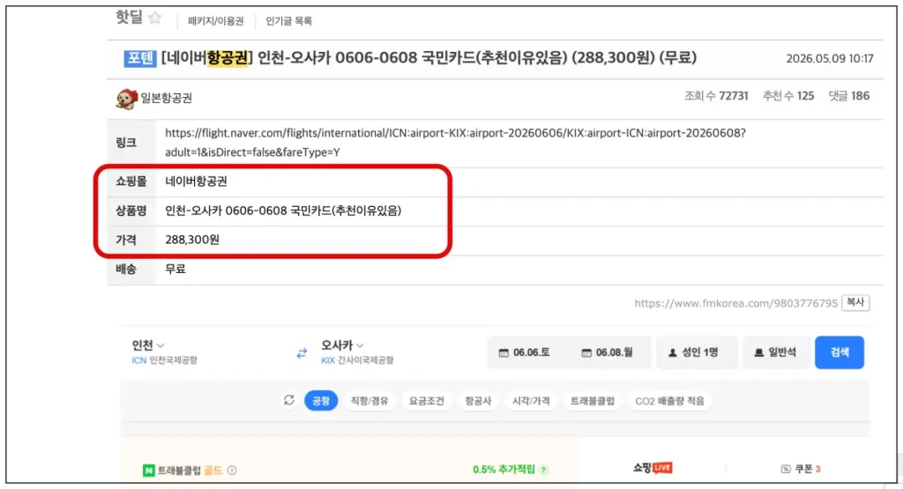Click author name 일본항공권

point(167,98)
